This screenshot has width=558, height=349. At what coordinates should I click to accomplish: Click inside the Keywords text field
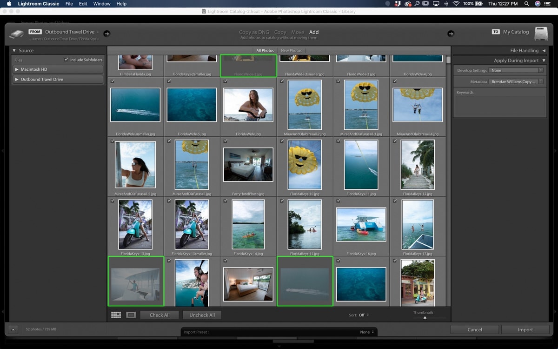[499, 106]
